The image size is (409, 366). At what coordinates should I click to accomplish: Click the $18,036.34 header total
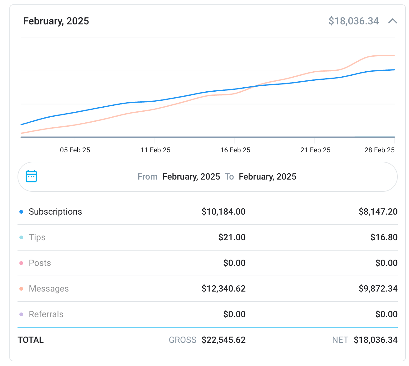353,21
